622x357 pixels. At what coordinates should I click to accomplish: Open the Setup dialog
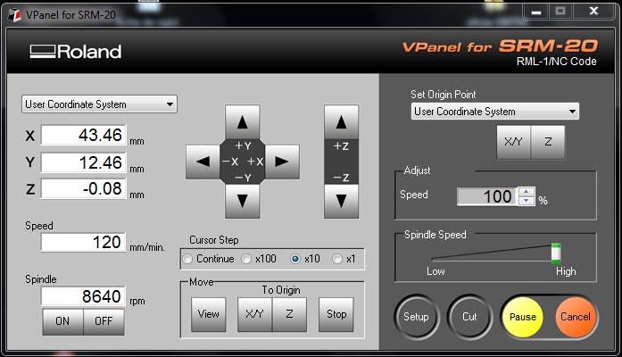(417, 317)
